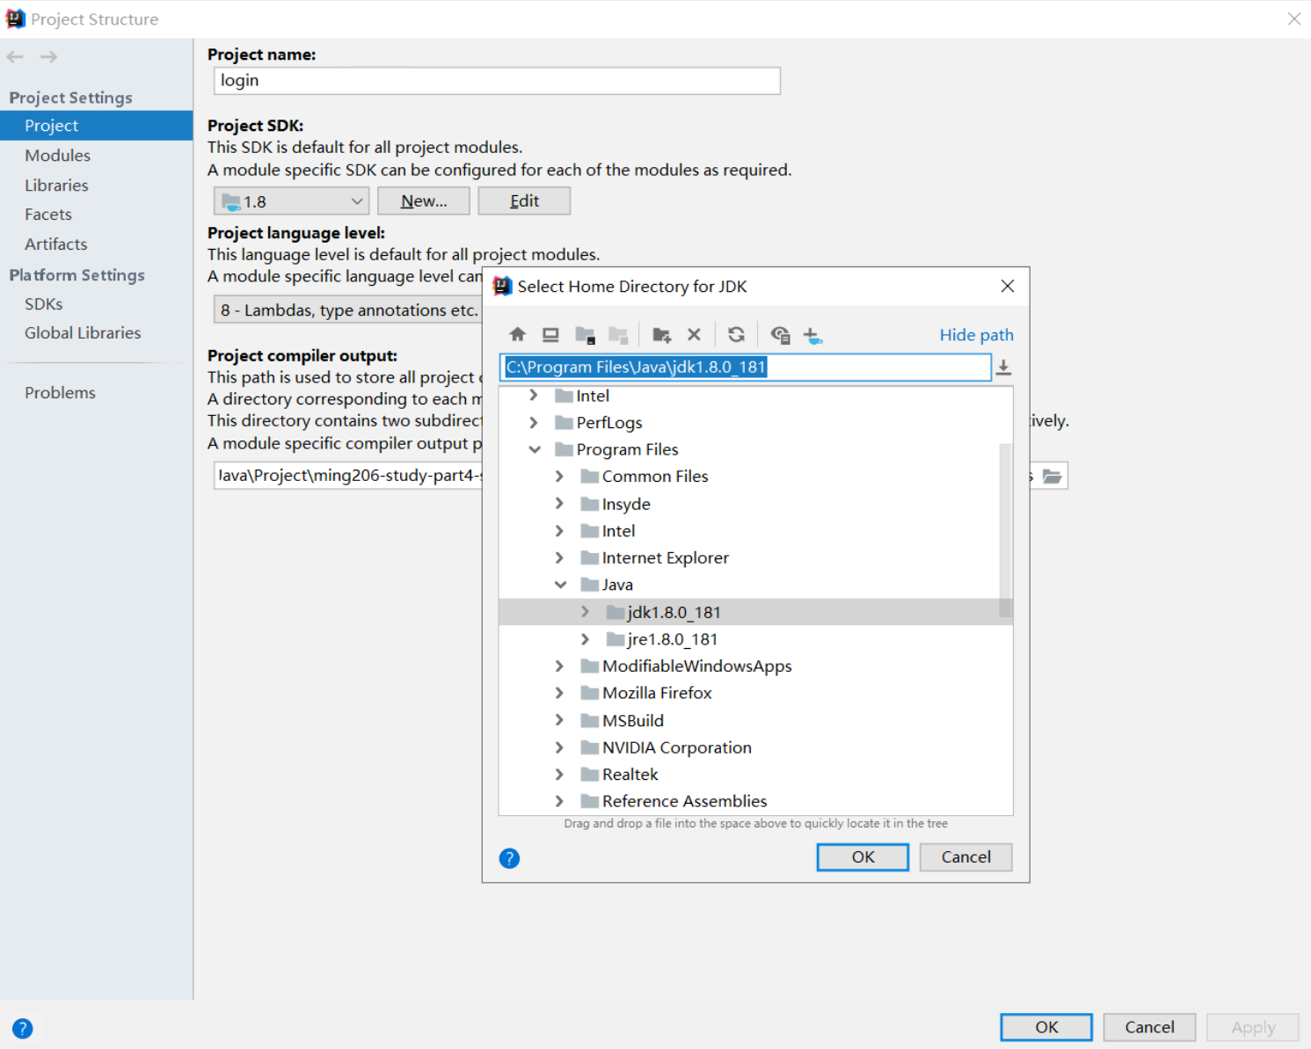The height and width of the screenshot is (1049, 1311).
Task: Expand the Internet Explorer folder
Action: click(x=559, y=557)
